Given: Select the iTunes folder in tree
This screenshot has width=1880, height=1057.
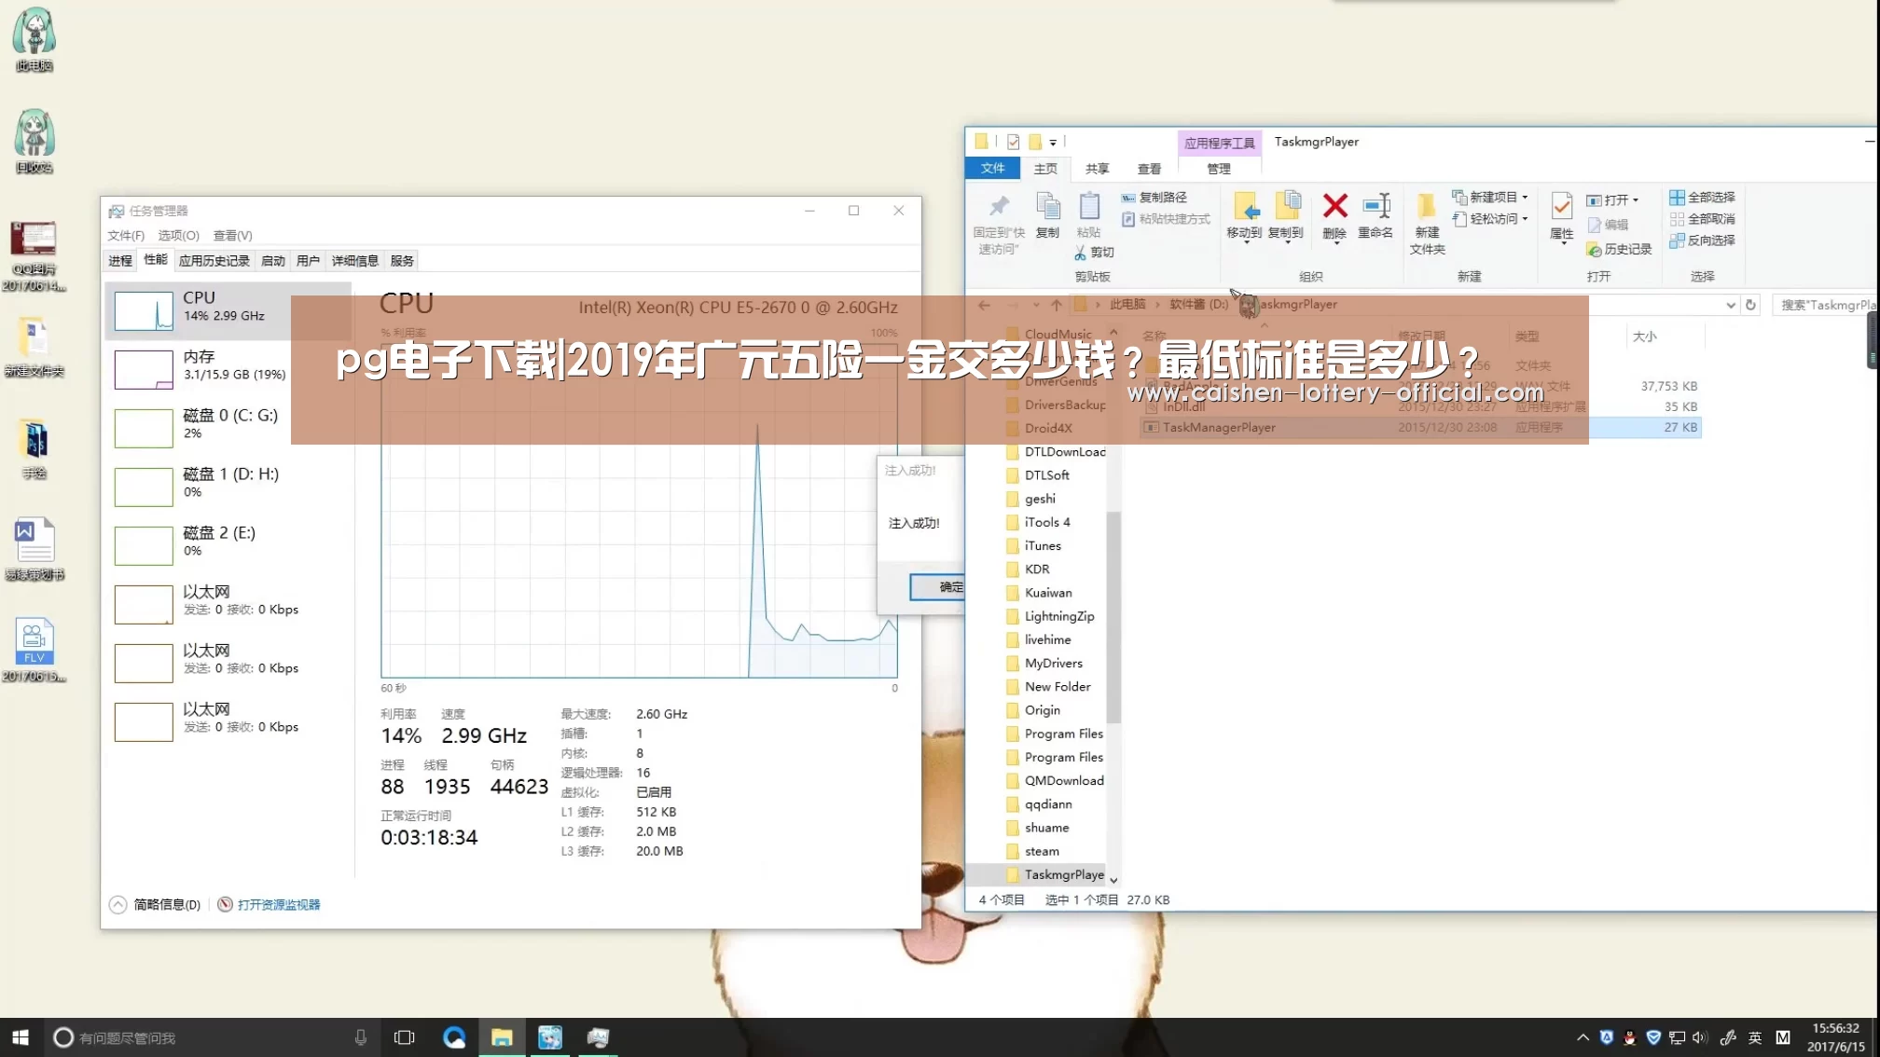Looking at the screenshot, I should (1042, 546).
